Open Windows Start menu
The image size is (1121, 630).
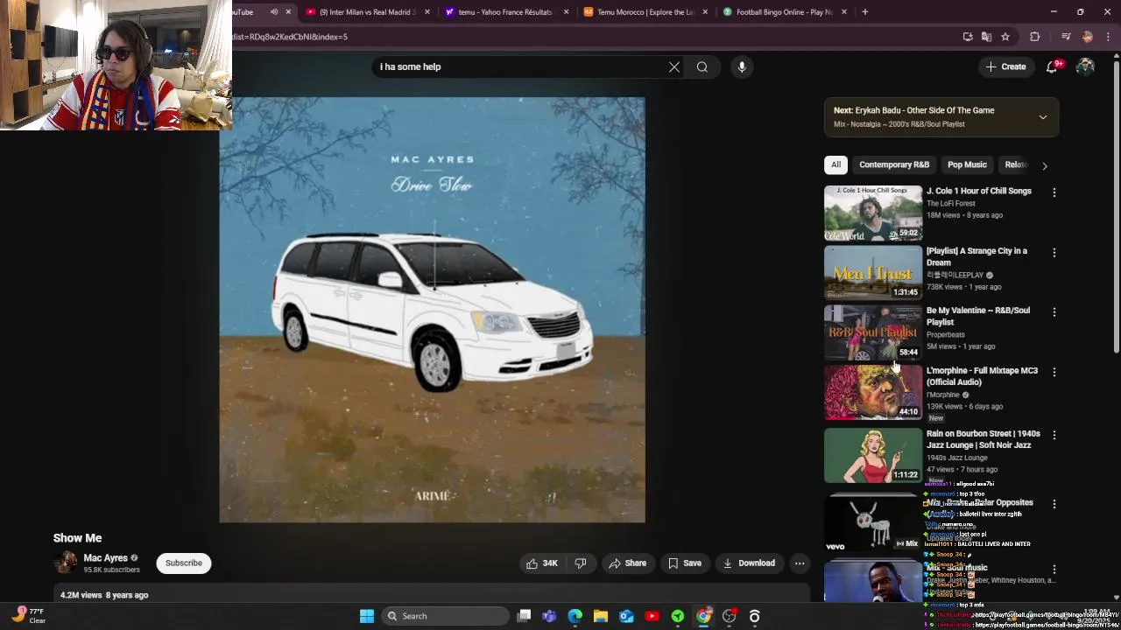[x=367, y=616]
